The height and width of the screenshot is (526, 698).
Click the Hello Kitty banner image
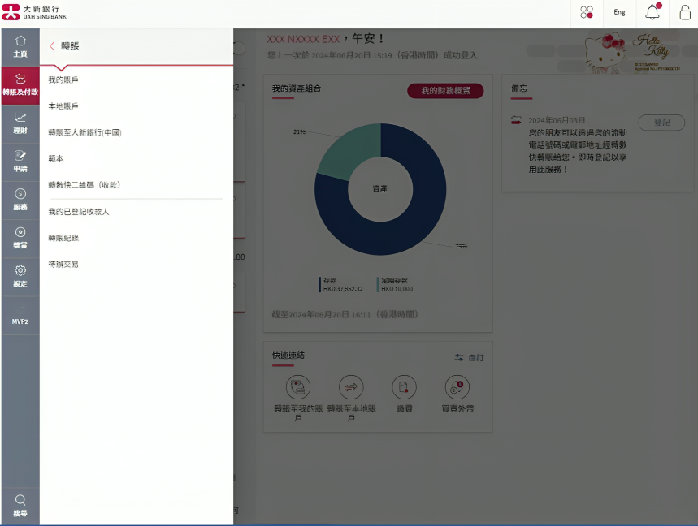click(632, 53)
